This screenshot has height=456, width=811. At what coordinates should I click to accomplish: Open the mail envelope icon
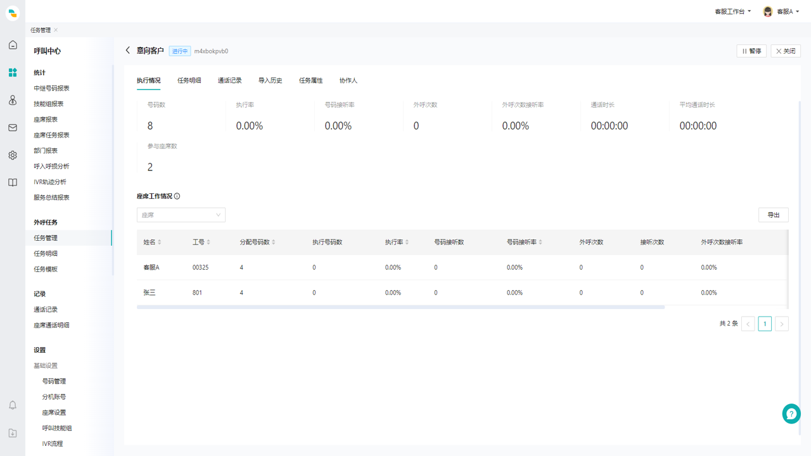tap(13, 127)
